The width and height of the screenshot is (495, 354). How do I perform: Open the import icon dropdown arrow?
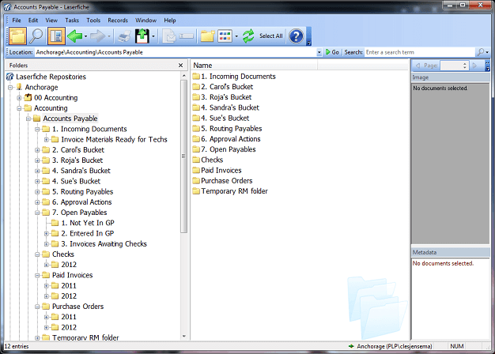[153, 36]
